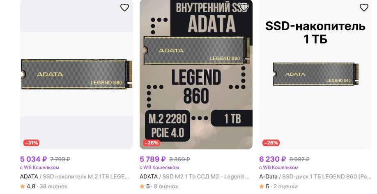
Task: Add third A-Data SSD to favorites
Action: [x=364, y=7]
